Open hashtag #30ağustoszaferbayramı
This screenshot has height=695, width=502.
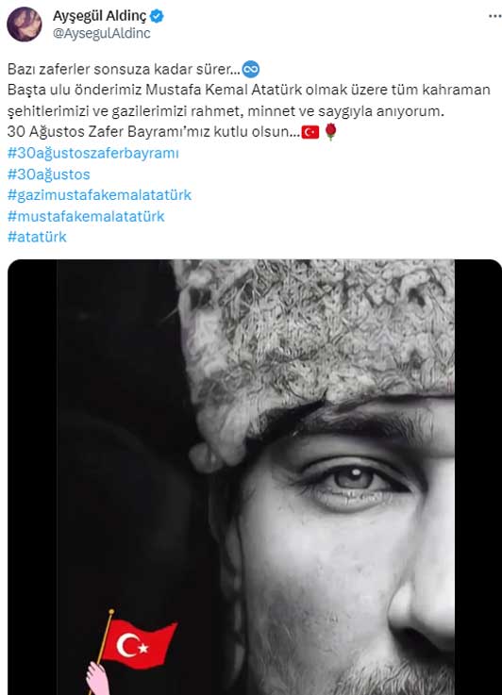(93, 154)
